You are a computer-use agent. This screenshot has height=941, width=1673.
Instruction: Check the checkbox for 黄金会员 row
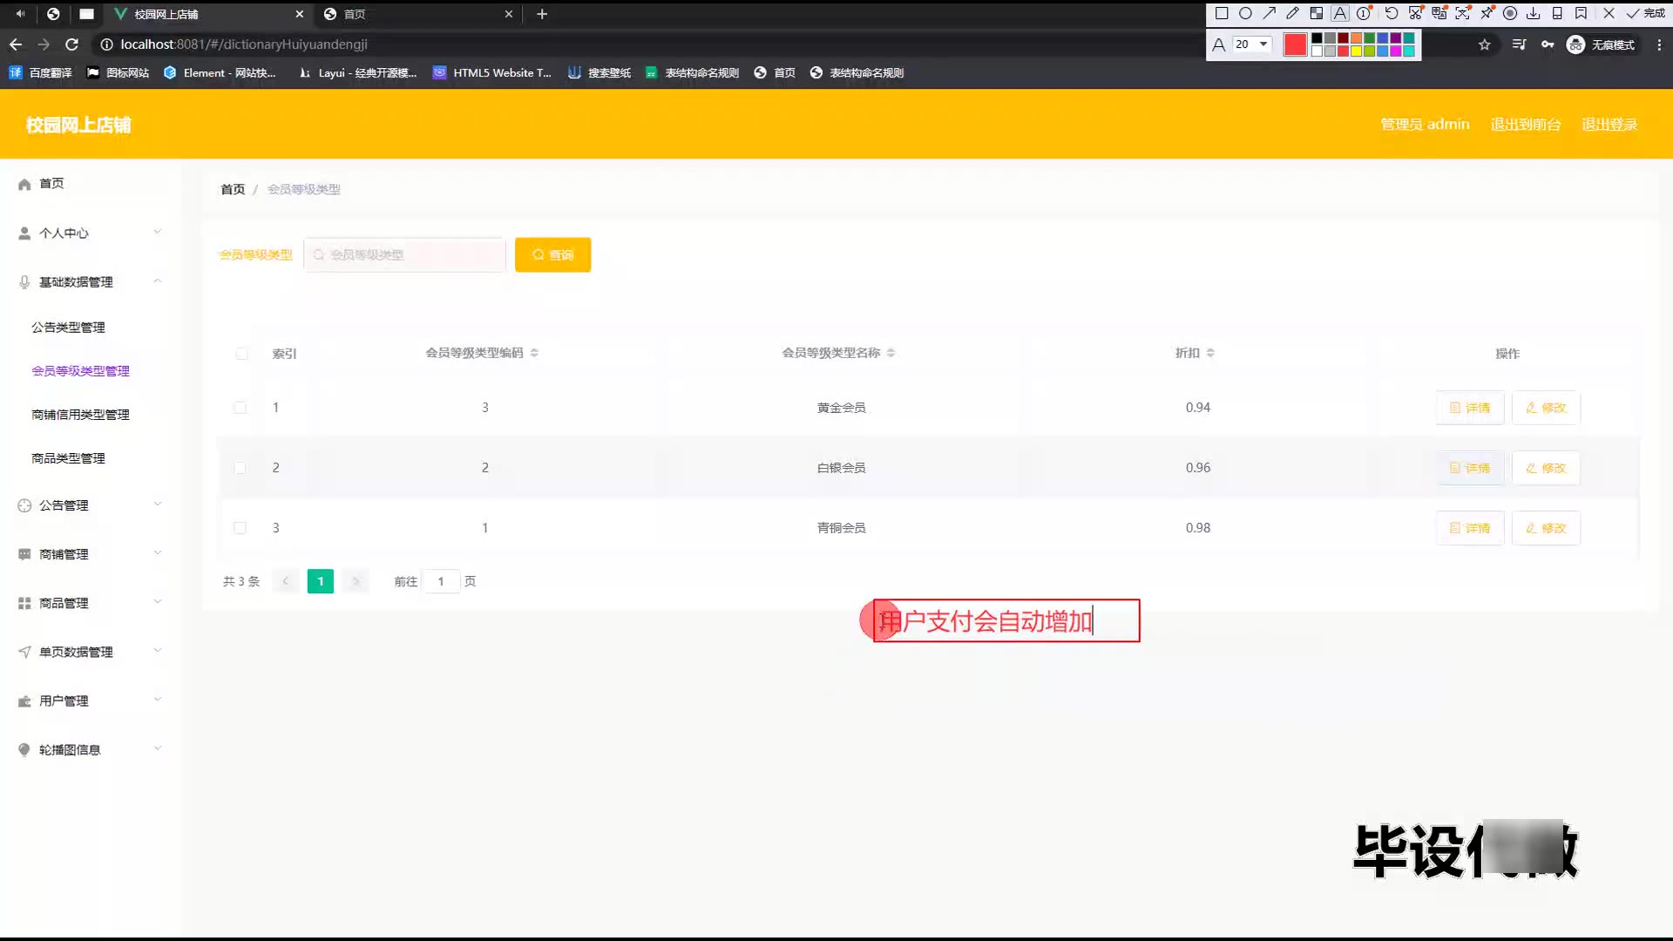pos(240,408)
